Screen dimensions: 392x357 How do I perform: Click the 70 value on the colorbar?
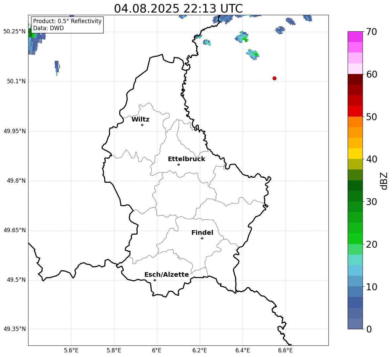pos(371,32)
